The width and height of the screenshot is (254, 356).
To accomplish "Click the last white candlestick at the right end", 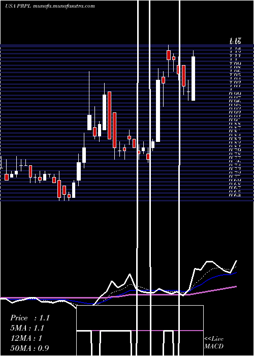I will (x=193, y=78).
